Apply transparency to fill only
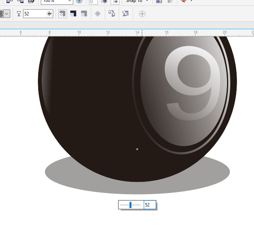Image resolution: width=254 pixels, height=228 pixels. coord(73,13)
